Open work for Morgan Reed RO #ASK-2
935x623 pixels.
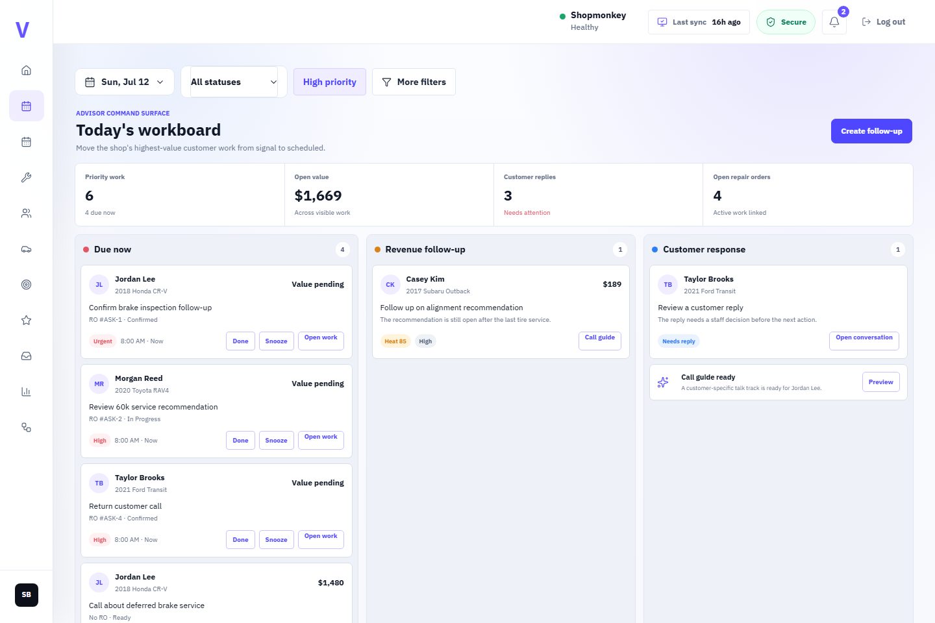(321, 441)
